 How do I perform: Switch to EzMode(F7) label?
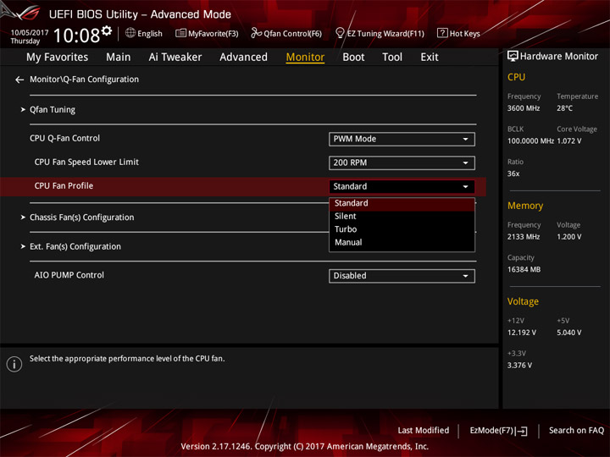(x=491, y=431)
